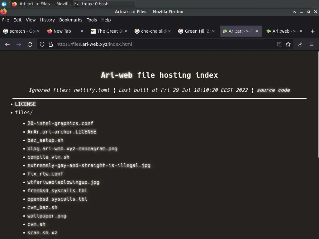Open ArAr.ari-archer.LICENSE file
Screen dimensions: 319x239
[62, 132]
